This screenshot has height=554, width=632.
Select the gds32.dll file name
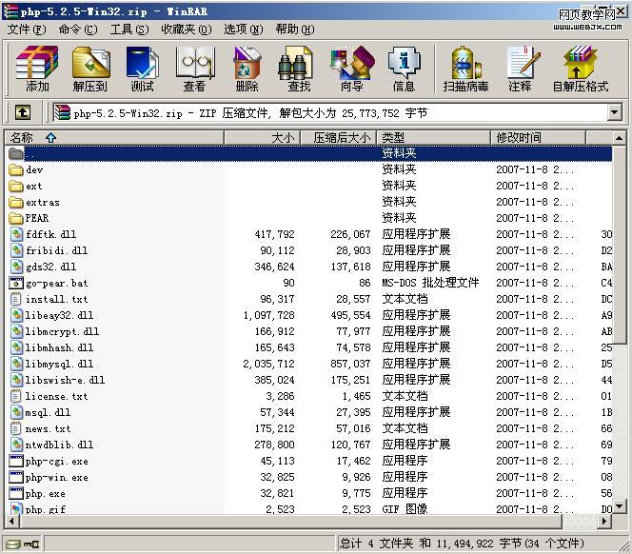coord(50,267)
